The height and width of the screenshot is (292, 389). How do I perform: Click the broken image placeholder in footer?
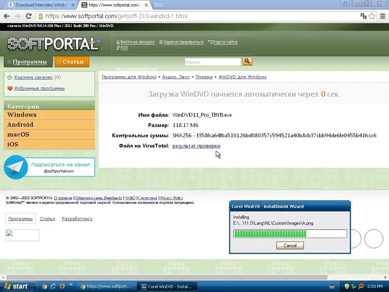point(22,235)
